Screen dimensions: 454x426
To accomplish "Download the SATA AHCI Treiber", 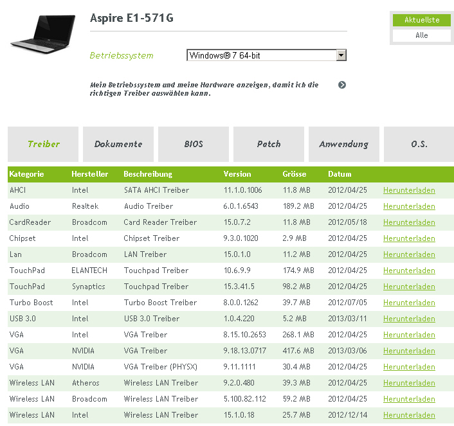I will tap(409, 190).
